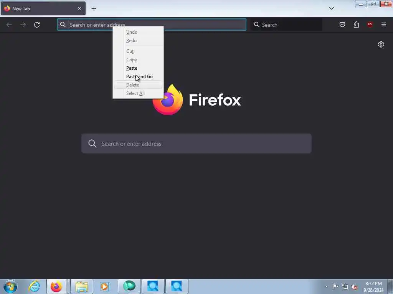Click the toolbar Search box magnifier icon
393x294 pixels.
pos(256,24)
